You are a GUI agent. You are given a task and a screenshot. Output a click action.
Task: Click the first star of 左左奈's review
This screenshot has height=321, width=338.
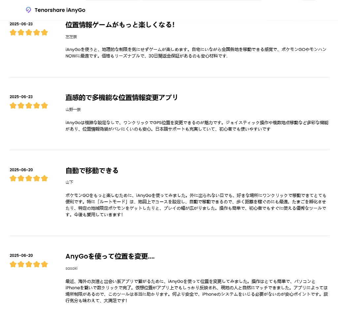[13, 32]
